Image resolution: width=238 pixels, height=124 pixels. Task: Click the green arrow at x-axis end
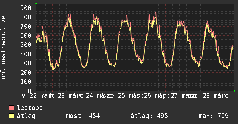click(235, 91)
